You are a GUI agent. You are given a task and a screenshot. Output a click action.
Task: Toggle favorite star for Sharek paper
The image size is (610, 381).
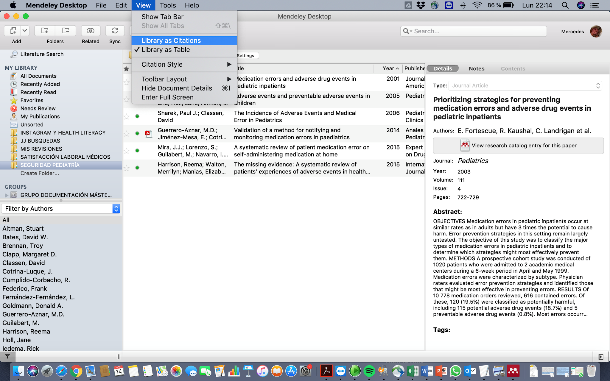click(127, 116)
